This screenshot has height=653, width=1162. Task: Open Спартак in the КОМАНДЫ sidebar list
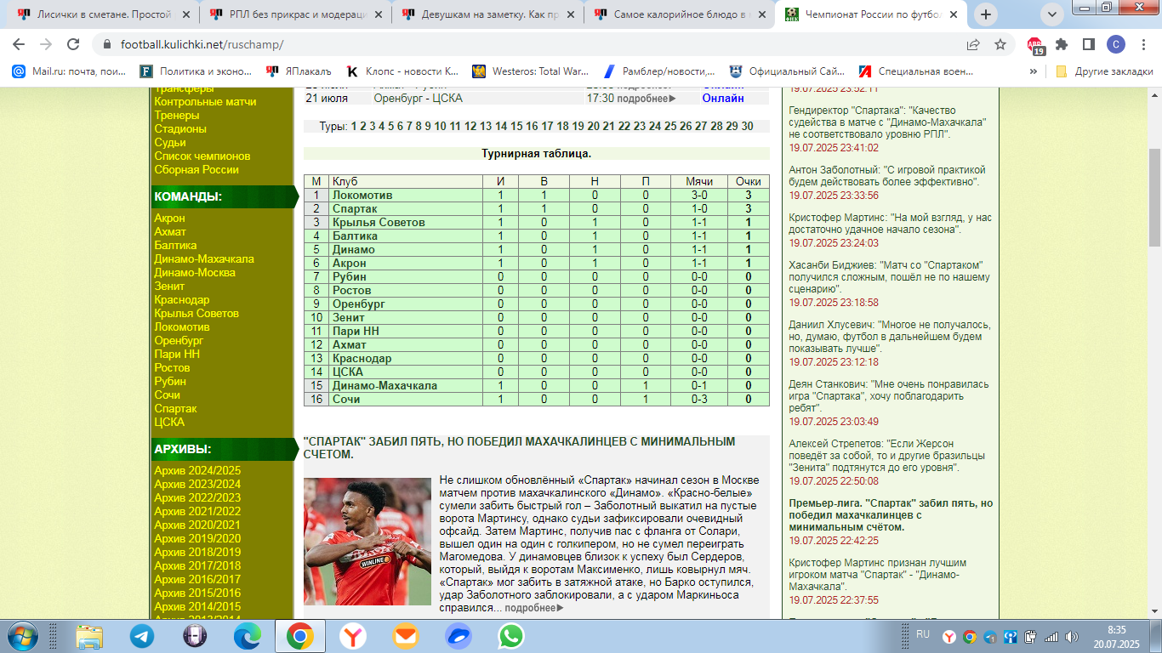175,409
